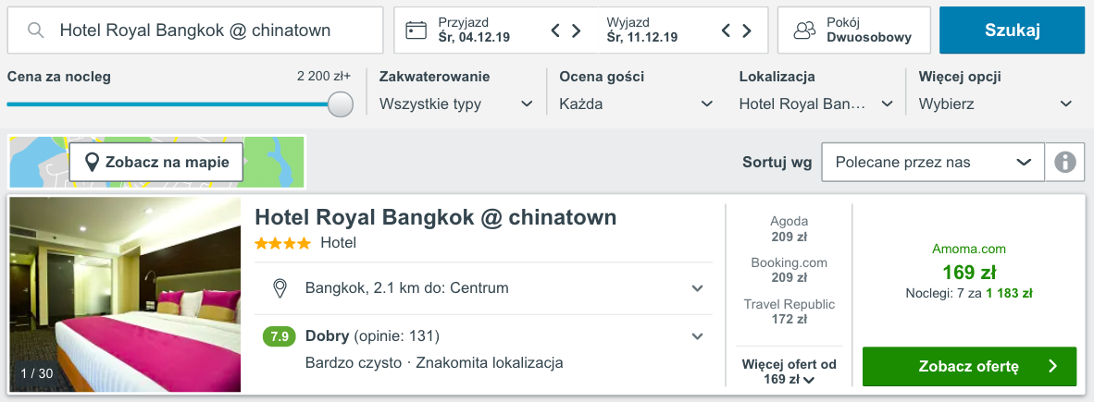Go to previous check-in date arrow
This screenshot has height=402, width=1094.
(556, 30)
